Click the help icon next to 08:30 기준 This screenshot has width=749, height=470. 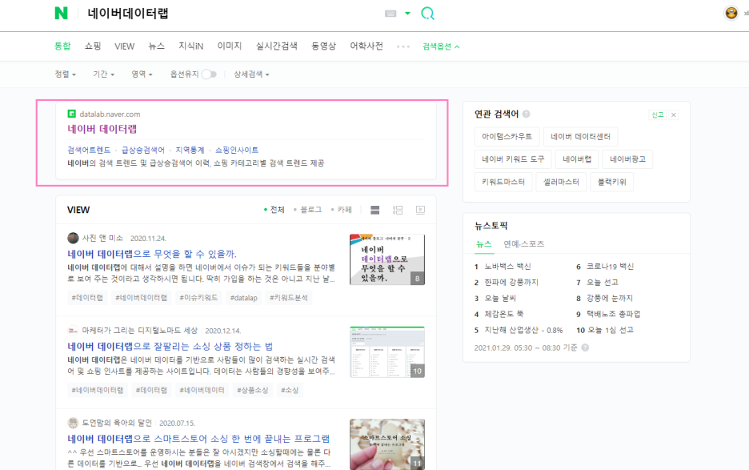click(585, 347)
